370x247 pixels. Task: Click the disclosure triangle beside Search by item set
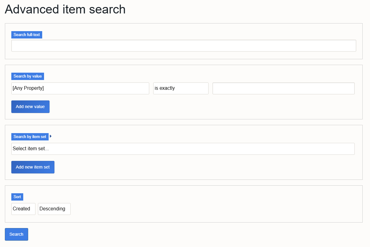(50, 136)
